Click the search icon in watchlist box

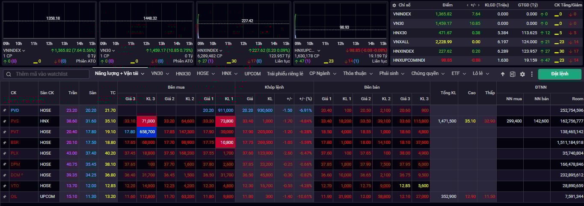click(x=9, y=74)
